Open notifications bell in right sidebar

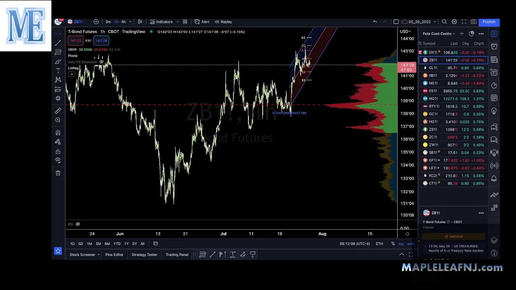494,178
